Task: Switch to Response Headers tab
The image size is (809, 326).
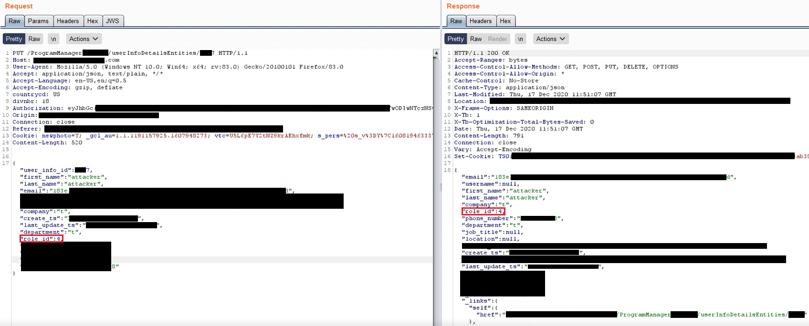Action: click(480, 21)
